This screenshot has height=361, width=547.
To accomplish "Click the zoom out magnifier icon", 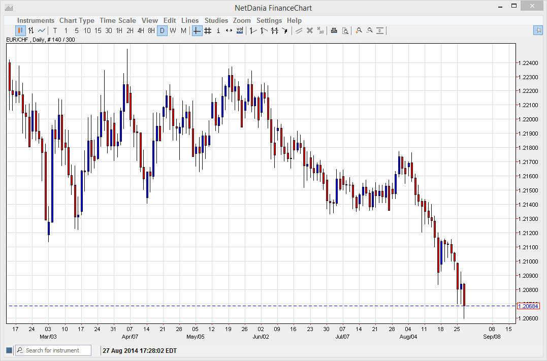I will pos(369,30).
